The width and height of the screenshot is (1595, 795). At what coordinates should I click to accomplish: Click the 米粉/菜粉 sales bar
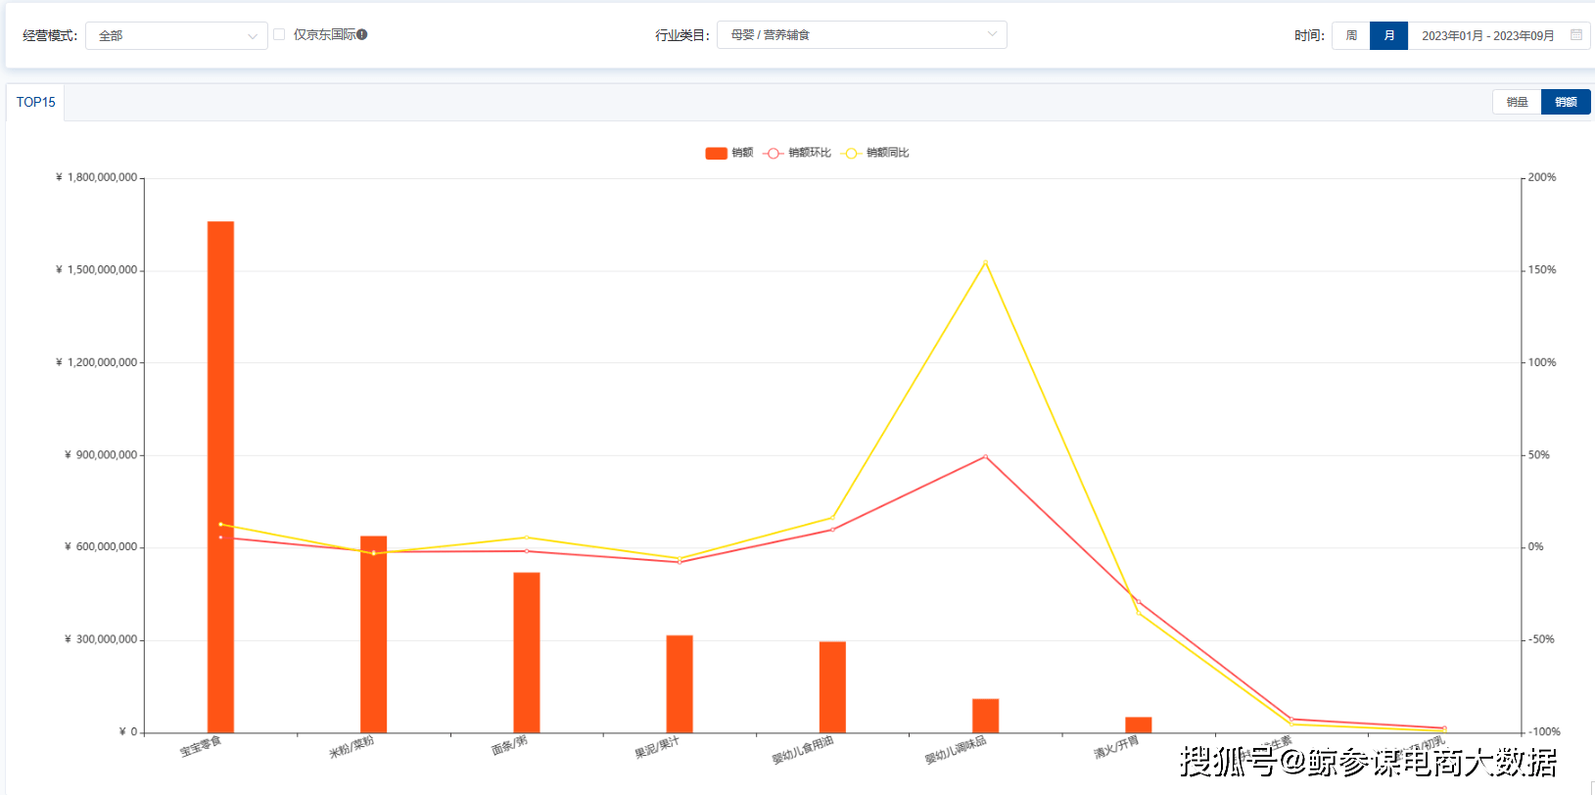pos(373,633)
